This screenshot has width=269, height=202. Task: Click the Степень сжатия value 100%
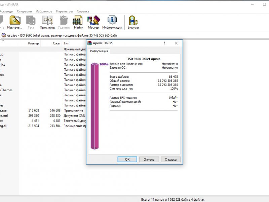[174, 89]
